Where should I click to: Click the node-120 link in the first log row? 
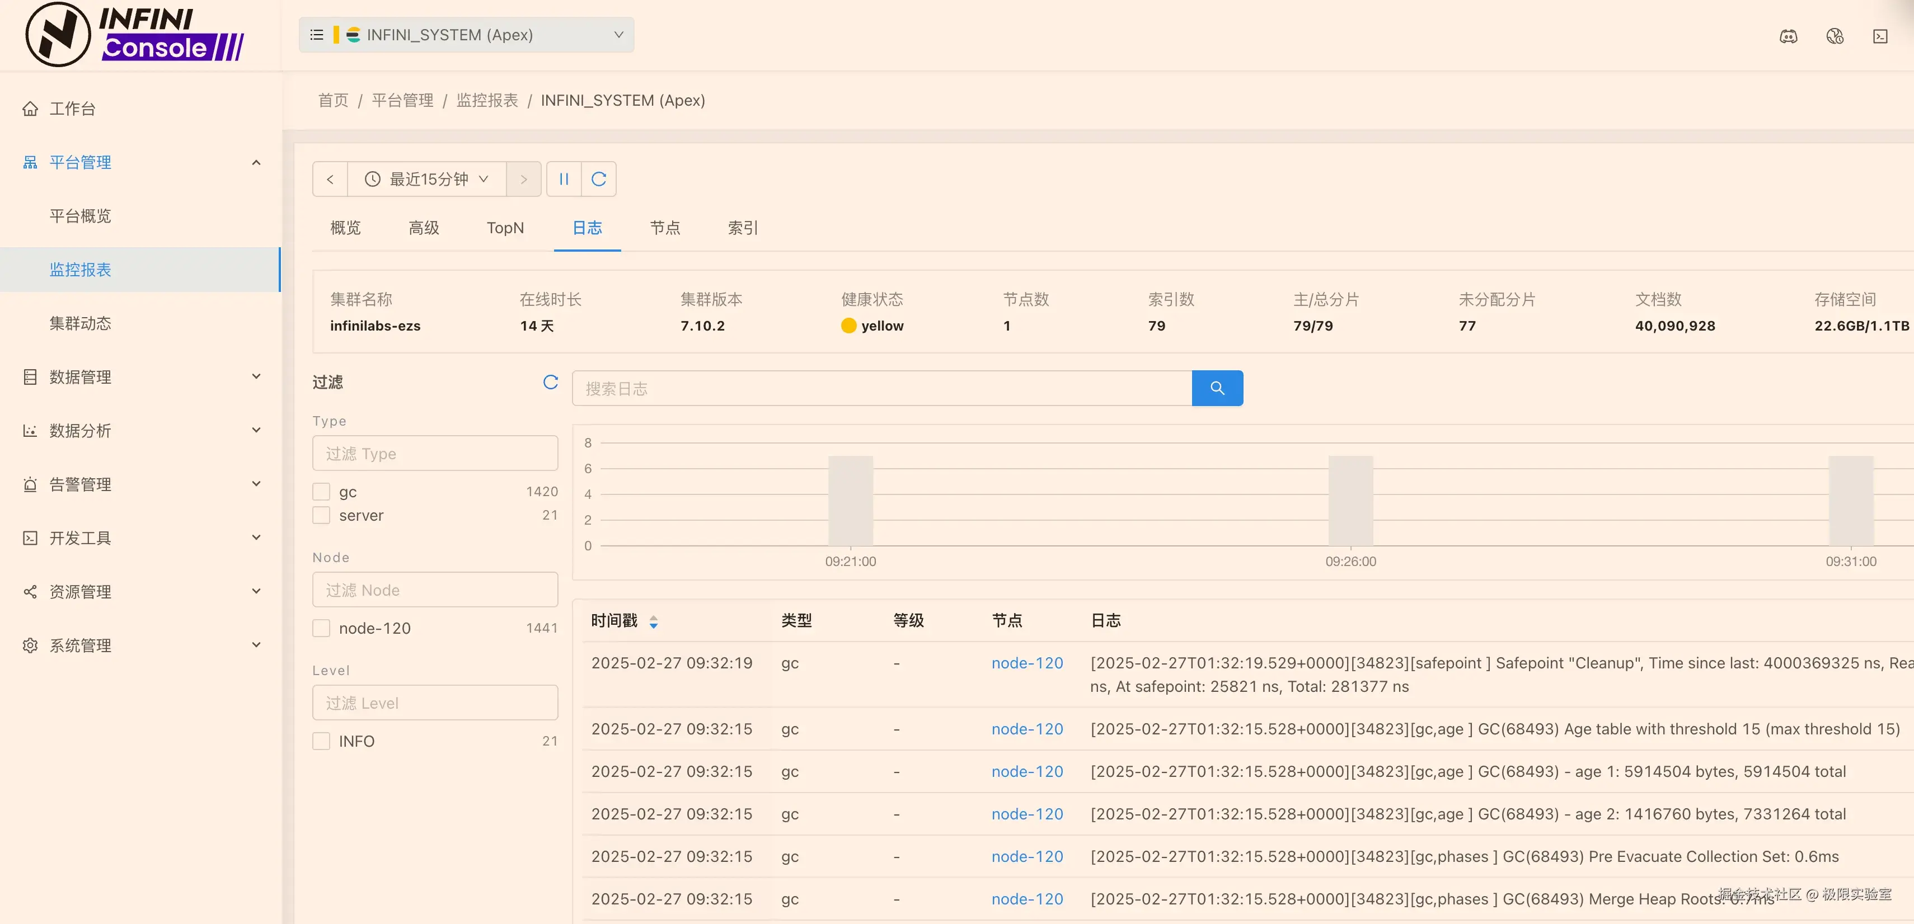pyautogui.click(x=1027, y=663)
